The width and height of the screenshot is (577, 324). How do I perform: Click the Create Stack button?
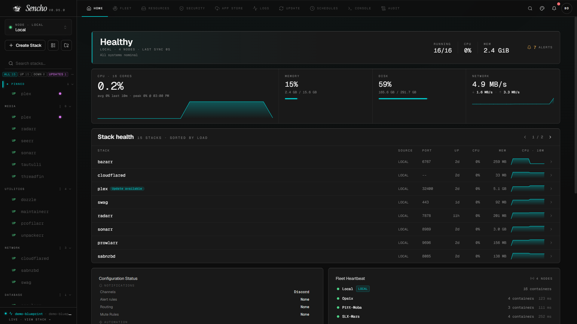point(25,45)
